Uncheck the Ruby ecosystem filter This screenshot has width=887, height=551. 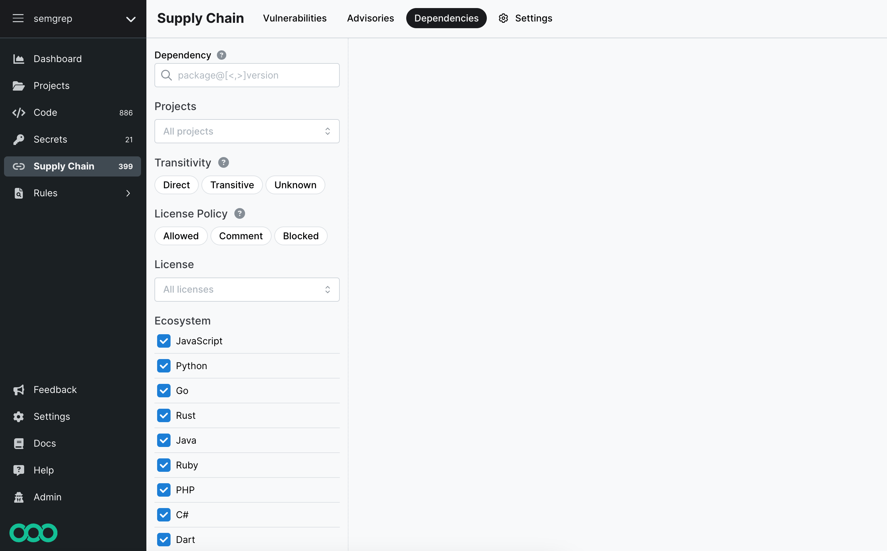coord(164,465)
